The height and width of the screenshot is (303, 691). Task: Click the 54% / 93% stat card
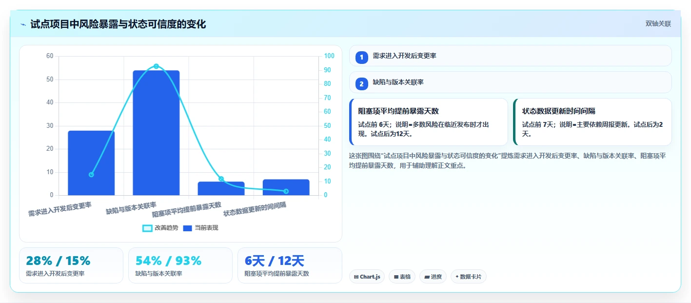coord(180,265)
